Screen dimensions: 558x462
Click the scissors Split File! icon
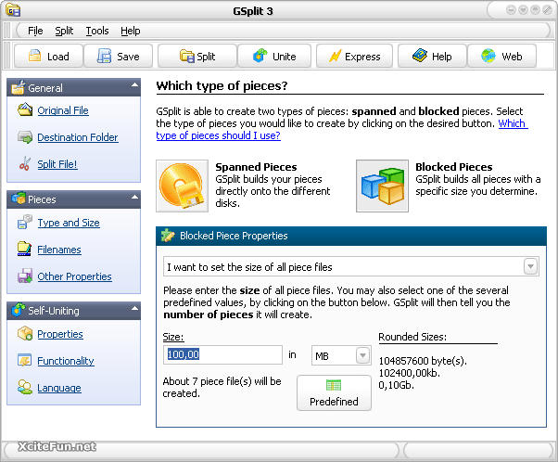click(25, 163)
